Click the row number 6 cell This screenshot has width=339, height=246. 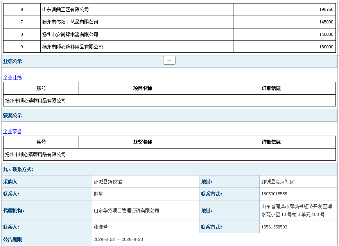click(22, 9)
